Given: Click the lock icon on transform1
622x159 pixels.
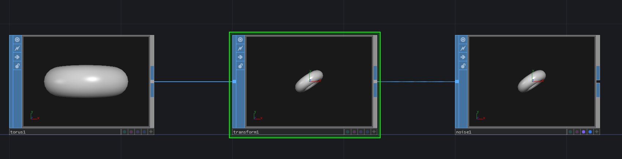Looking at the screenshot, I should click(x=240, y=66).
